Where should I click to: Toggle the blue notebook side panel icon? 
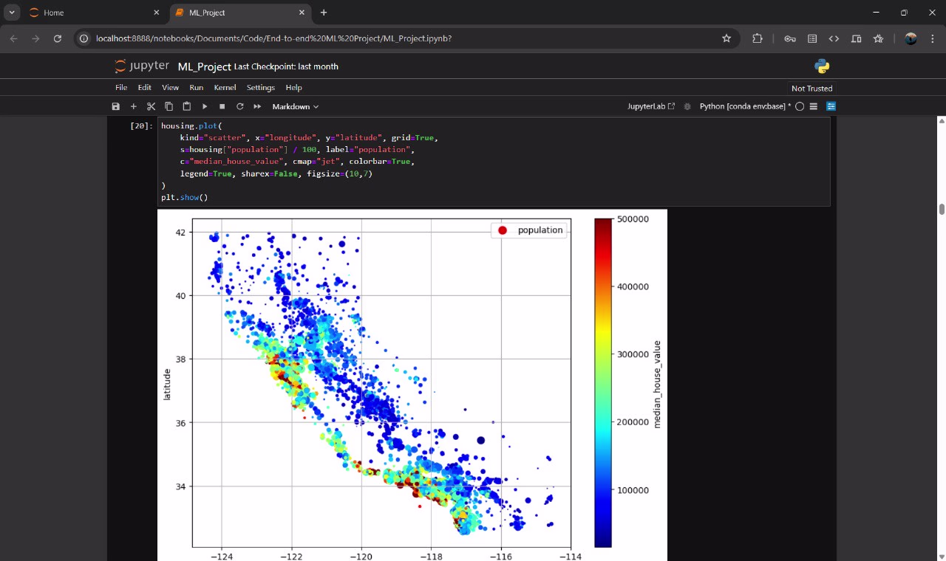pos(831,106)
